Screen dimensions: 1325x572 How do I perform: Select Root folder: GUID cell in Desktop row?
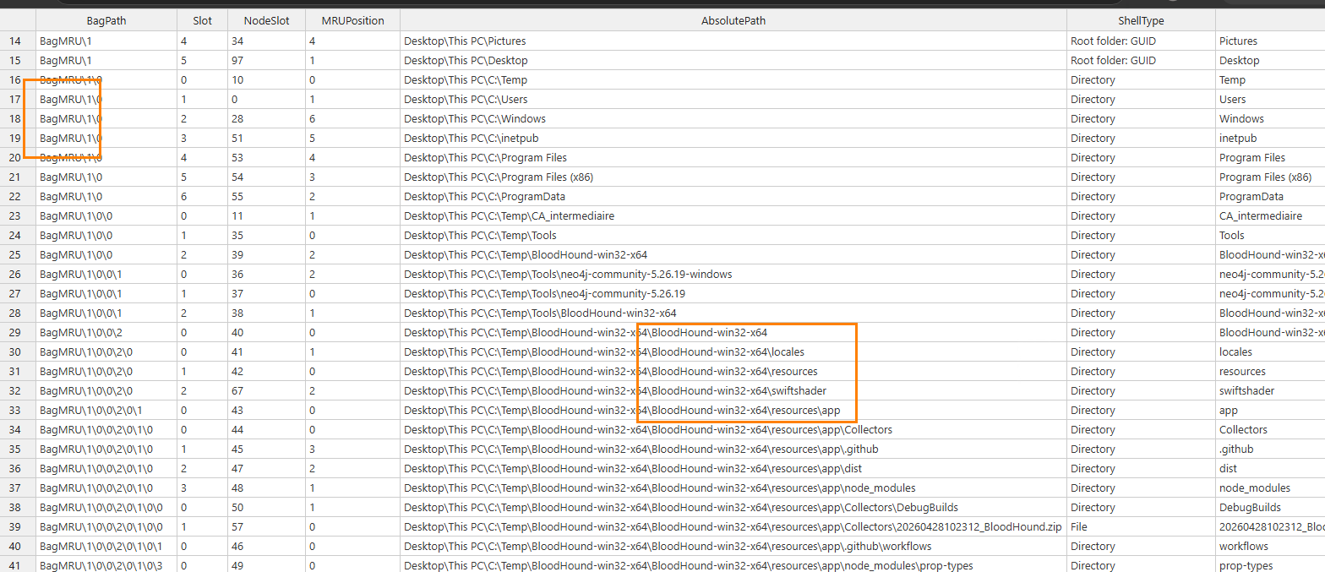(1142, 60)
